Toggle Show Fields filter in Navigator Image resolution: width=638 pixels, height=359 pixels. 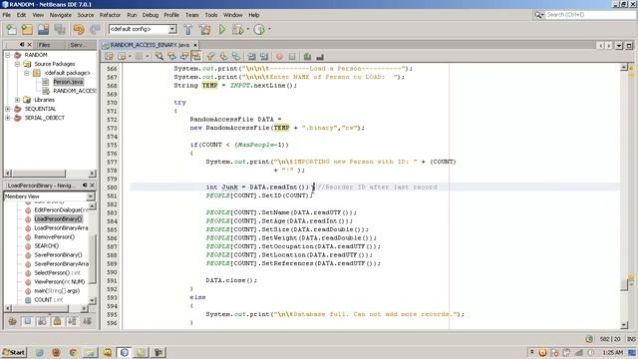click(x=28, y=321)
